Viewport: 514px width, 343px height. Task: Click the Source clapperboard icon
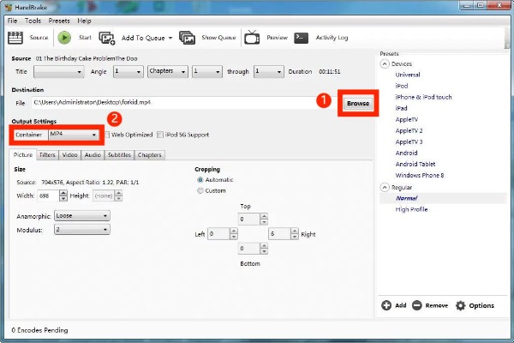[15, 38]
